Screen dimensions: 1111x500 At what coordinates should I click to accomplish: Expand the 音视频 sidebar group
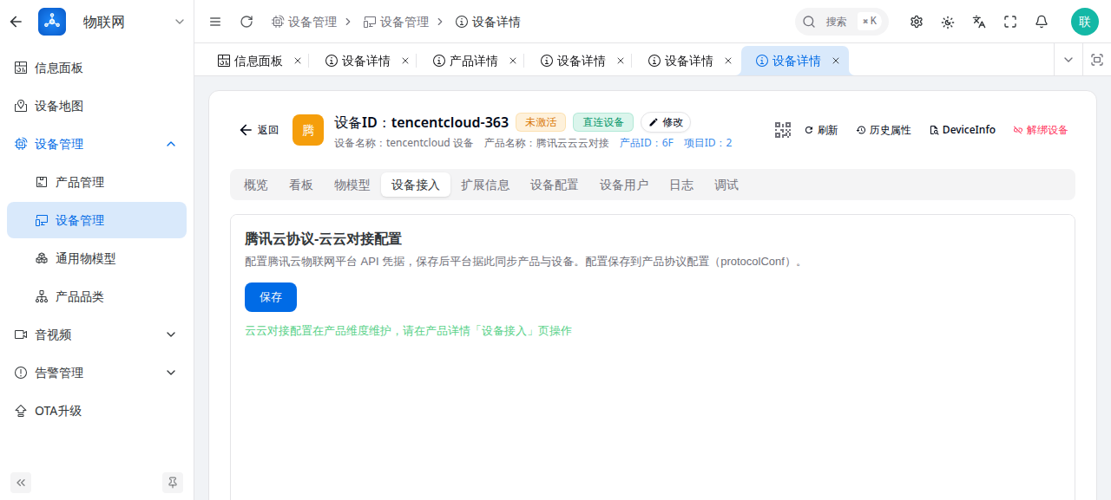[x=96, y=334]
